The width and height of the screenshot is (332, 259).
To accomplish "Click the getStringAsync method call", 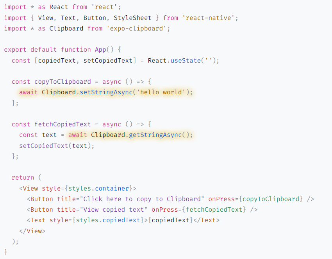I will pyautogui.click(x=155, y=135).
